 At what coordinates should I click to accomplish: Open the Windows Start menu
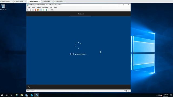point(2,95)
